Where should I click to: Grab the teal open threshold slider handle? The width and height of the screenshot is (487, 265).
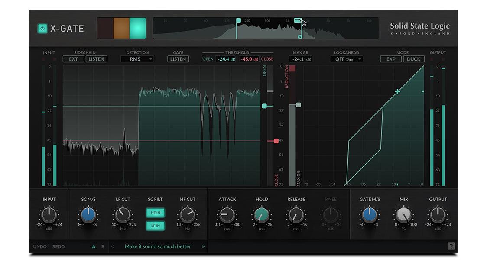(264, 106)
